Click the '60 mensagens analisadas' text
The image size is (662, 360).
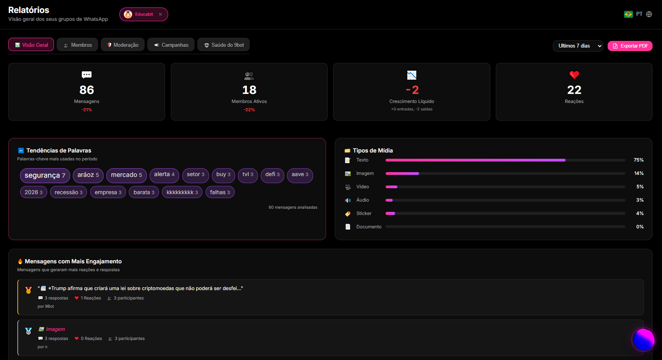coord(293,207)
